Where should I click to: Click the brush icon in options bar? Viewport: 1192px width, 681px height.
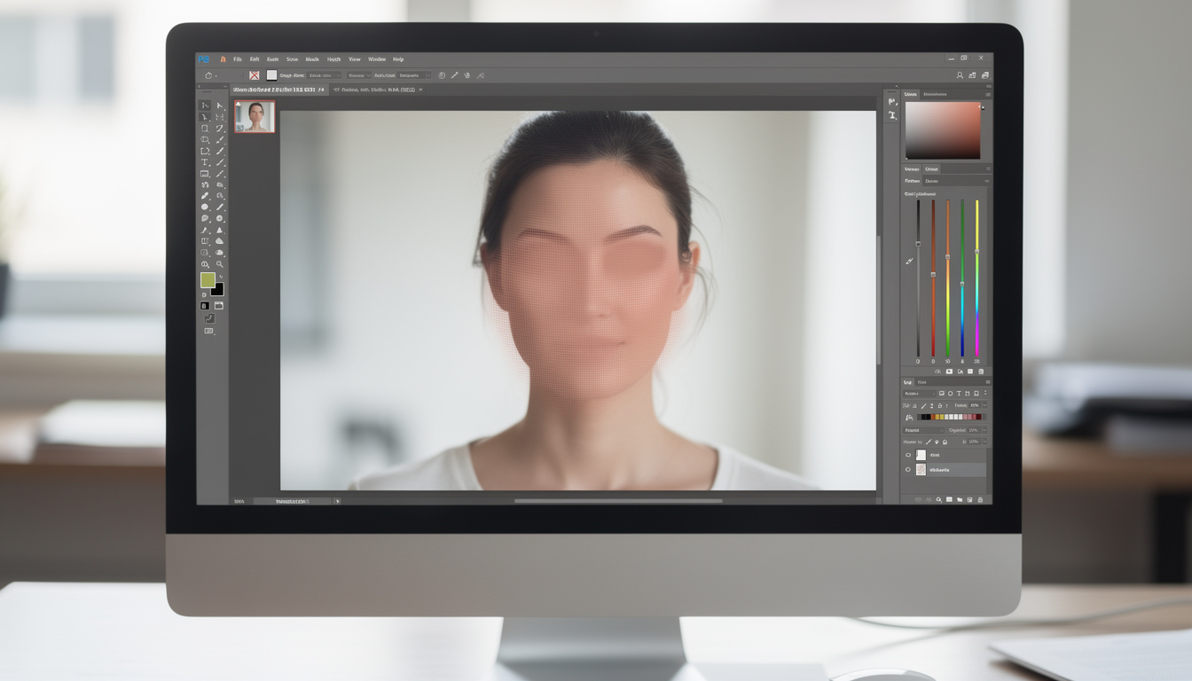point(454,75)
